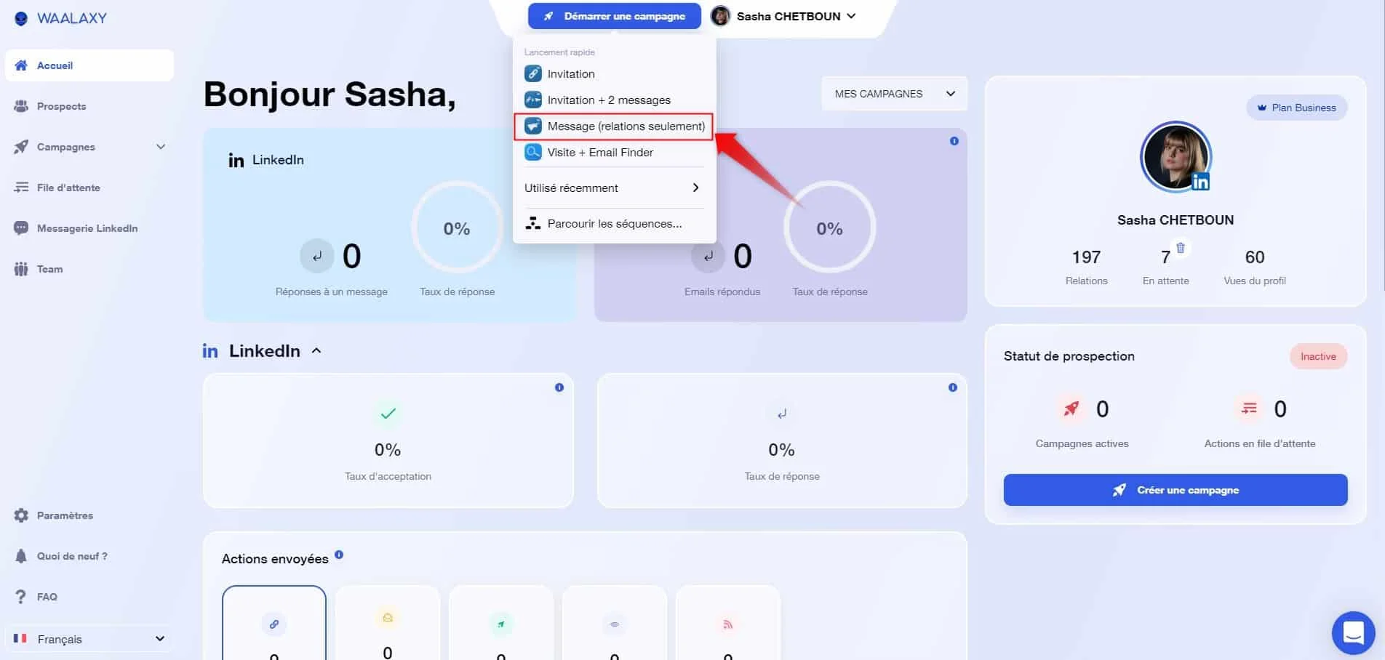This screenshot has height=660, width=1385.
Task: Select the visits eye tile in Actions envoyées
Action: pos(615,624)
